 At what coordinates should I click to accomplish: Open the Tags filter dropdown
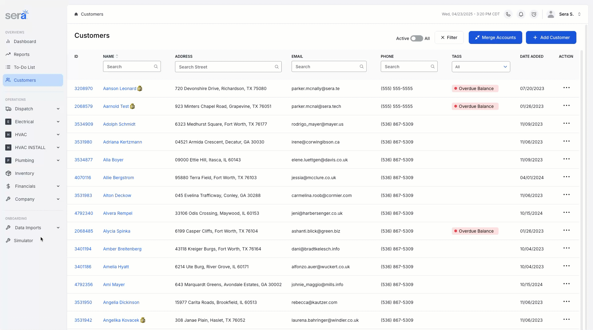click(481, 67)
